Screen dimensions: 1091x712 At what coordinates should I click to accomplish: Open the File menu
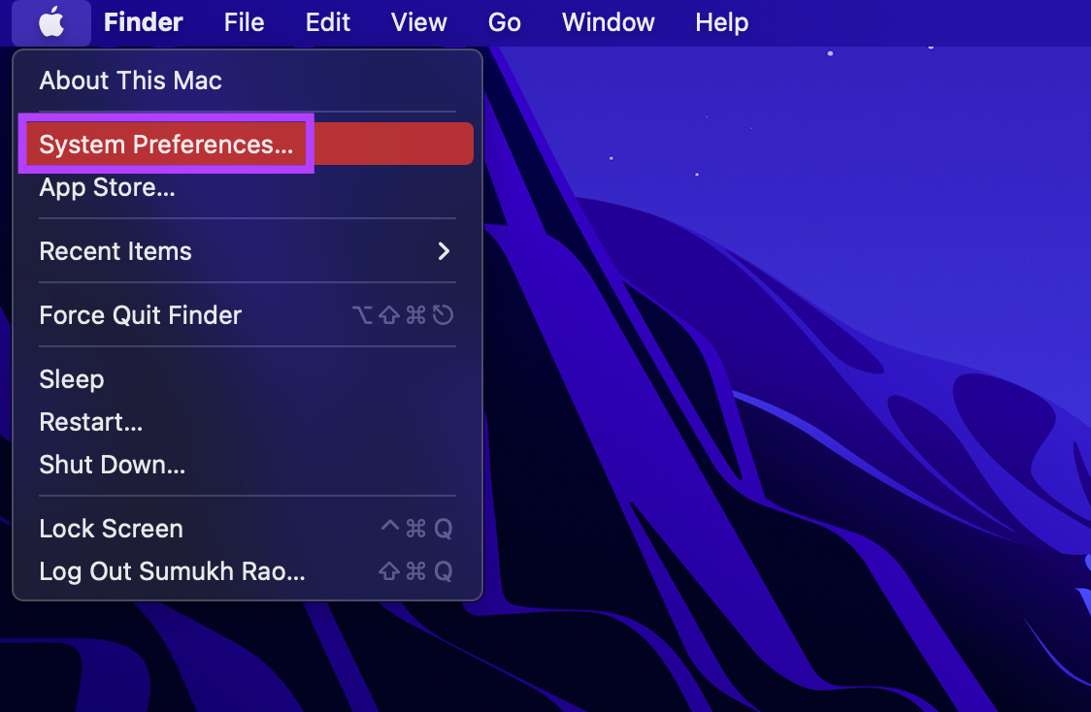(244, 22)
